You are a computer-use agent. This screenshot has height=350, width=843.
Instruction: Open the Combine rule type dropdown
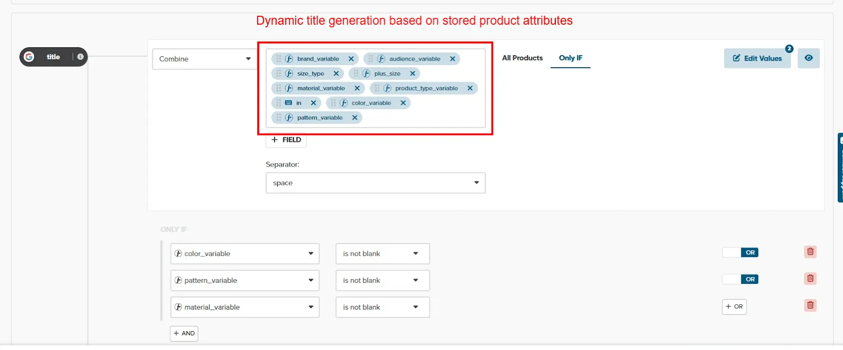(x=204, y=59)
